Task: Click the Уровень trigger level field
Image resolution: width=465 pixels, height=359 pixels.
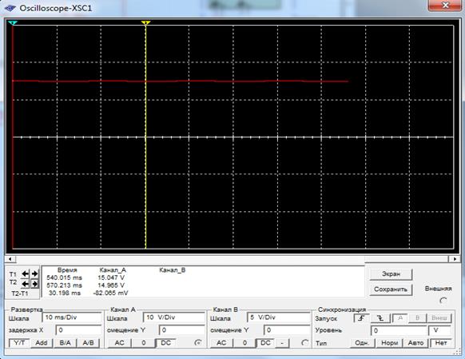Action: coord(398,330)
